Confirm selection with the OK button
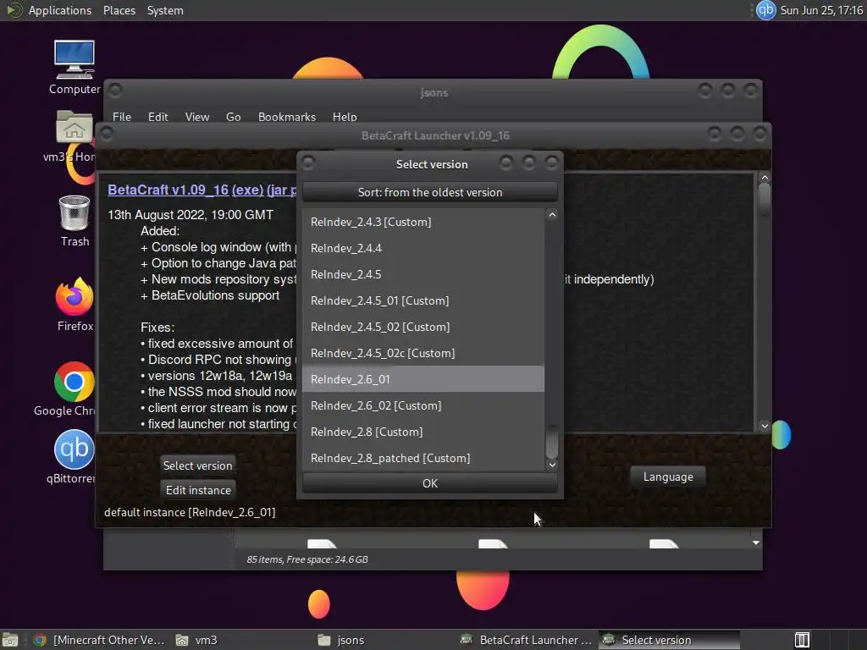Image resolution: width=867 pixels, height=650 pixels. click(x=429, y=483)
